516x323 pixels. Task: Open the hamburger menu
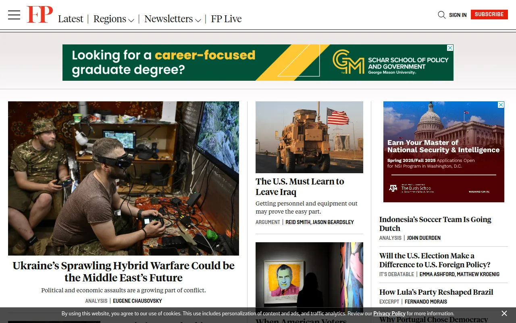pyautogui.click(x=14, y=15)
